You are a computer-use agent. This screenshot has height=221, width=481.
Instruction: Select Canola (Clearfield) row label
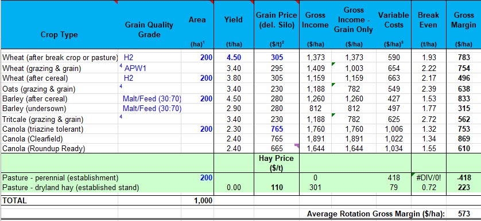pos(33,139)
